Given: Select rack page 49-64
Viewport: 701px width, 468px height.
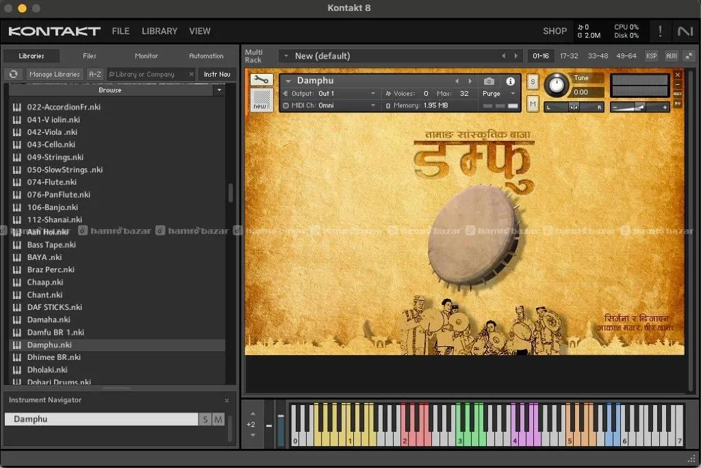Looking at the screenshot, I should tap(626, 56).
